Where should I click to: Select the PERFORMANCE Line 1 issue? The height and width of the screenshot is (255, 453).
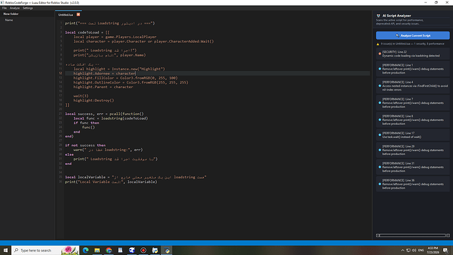(412, 69)
